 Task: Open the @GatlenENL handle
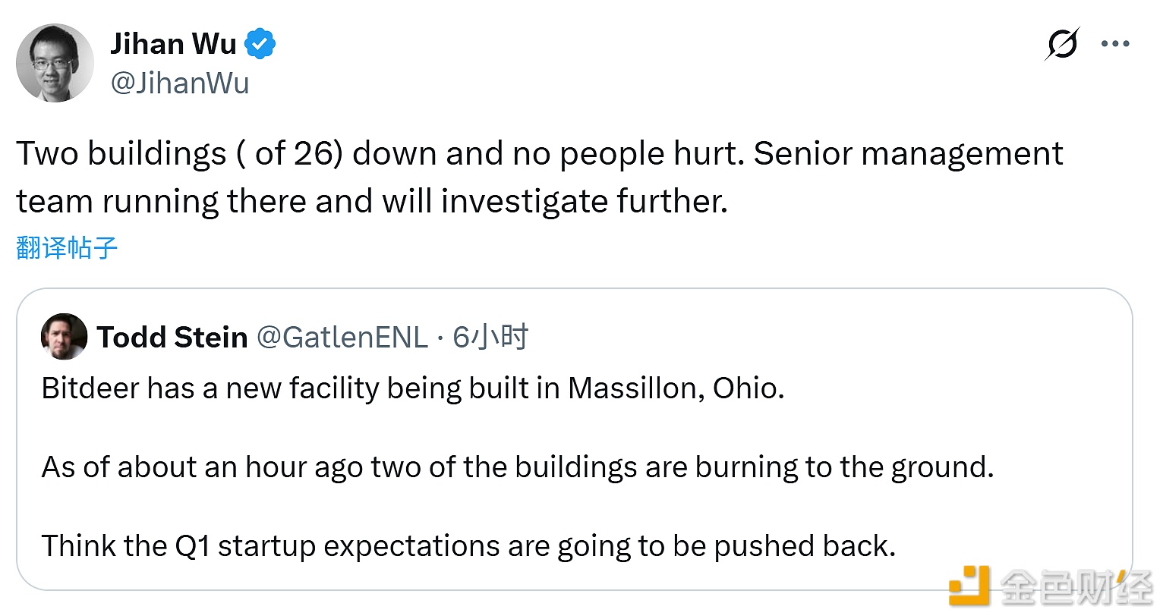click(342, 337)
